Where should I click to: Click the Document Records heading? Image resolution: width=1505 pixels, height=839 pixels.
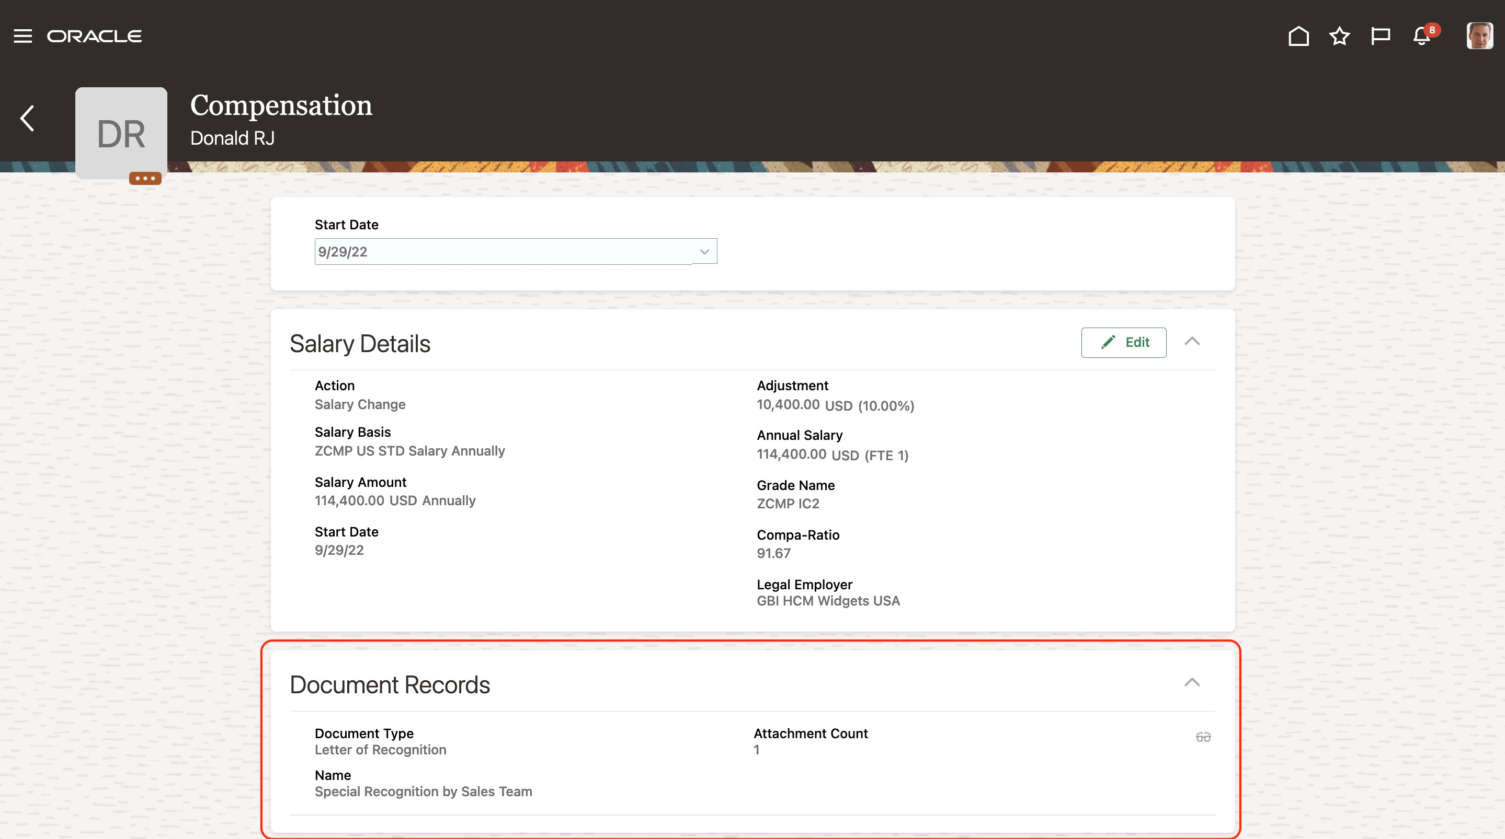(390, 685)
